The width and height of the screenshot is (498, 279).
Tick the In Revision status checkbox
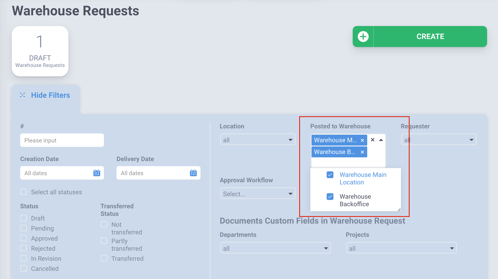(x=24, y=258)
